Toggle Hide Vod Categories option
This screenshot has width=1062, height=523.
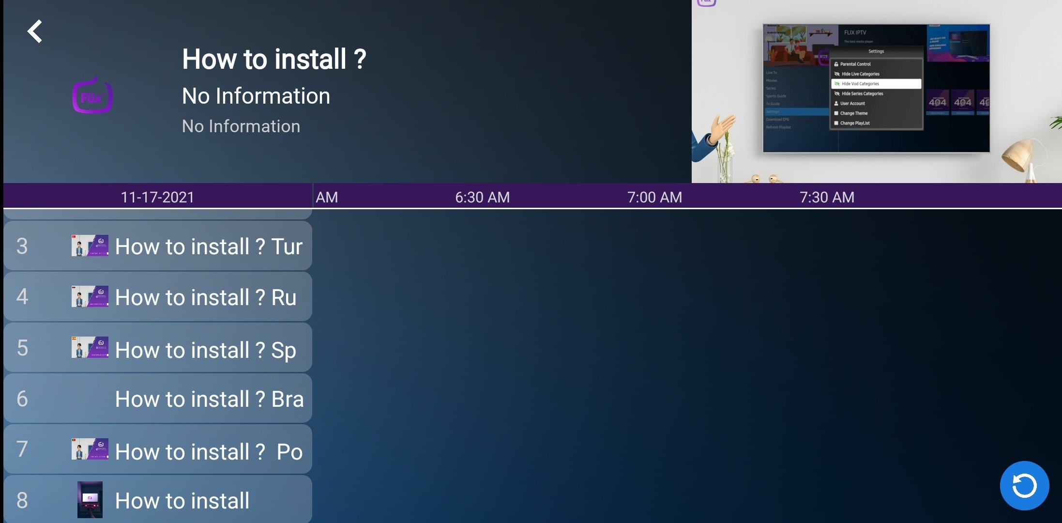point(876,83)
